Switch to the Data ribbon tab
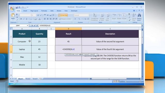The width and height of the screenshot is (165, 93). (52, 11)
